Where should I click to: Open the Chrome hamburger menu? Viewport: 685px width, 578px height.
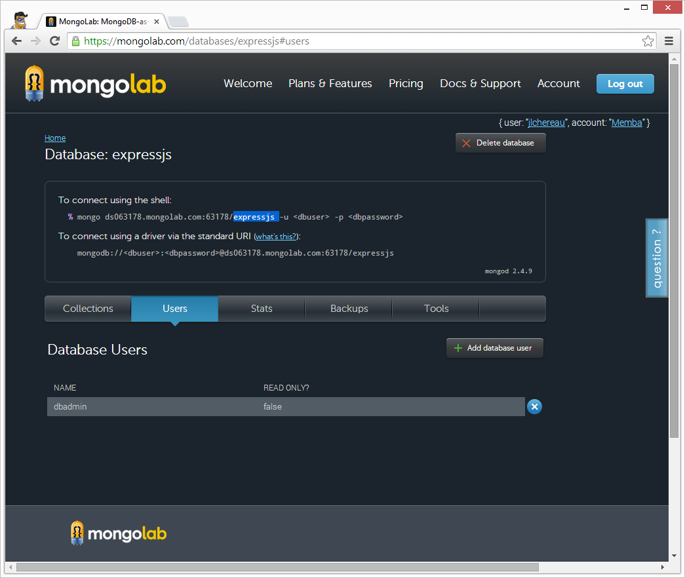(669, 41)
